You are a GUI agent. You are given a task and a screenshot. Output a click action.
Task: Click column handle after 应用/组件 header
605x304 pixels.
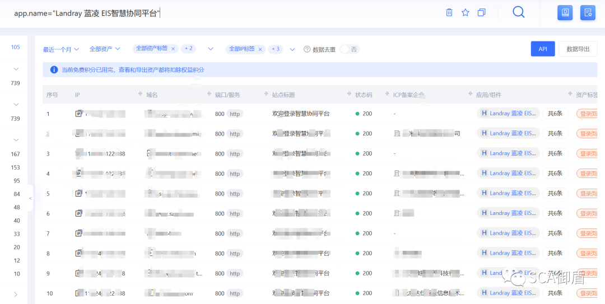(x=570, y=94)
